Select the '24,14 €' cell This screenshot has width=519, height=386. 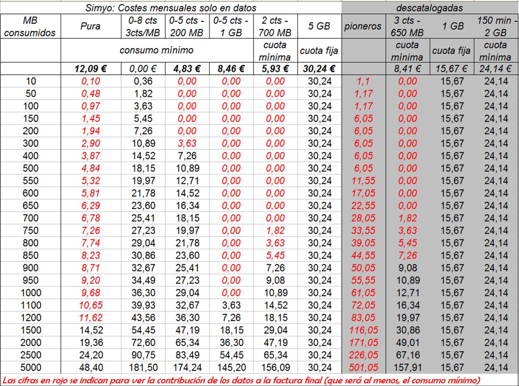point(496,69)
